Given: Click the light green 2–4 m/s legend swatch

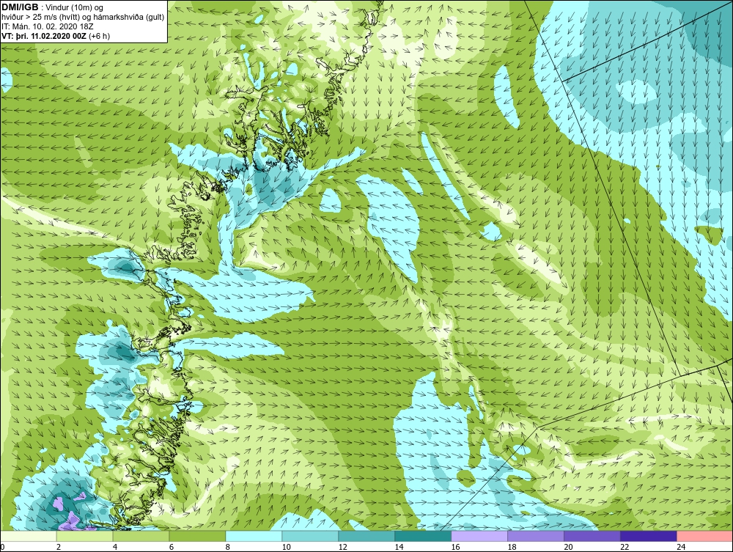Looking at the screenshot, I should click(84, 536).
